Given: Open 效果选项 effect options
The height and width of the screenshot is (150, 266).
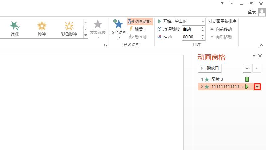Looking at the screenshot, I should click(x=98, y=29).
